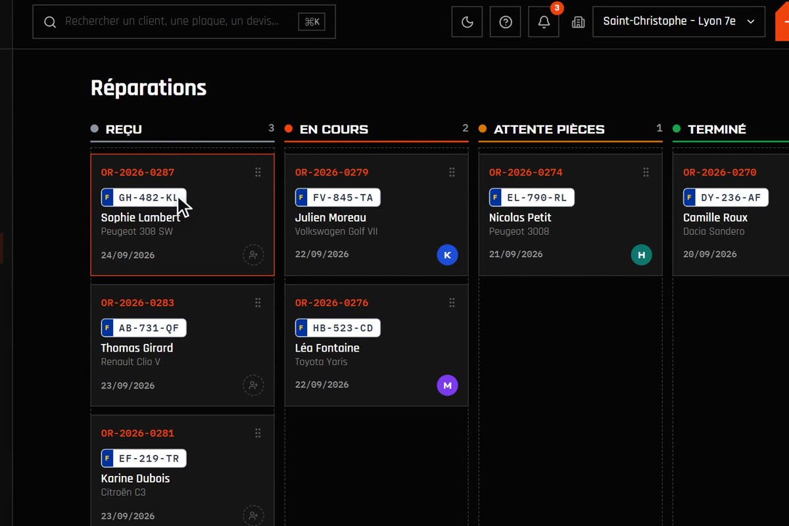Grab the drag handle on OR-2026-0279
The height and width of the screenshot is (526, 789).
(x=452, y=172)
